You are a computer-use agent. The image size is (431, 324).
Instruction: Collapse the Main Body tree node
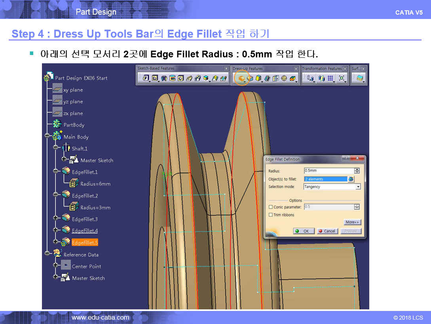pyautogui.click(x=47, y=135)
